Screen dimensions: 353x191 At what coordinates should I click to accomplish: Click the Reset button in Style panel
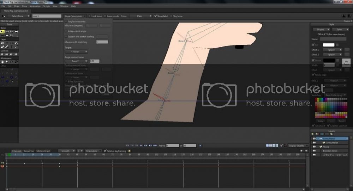coord(342,121)
